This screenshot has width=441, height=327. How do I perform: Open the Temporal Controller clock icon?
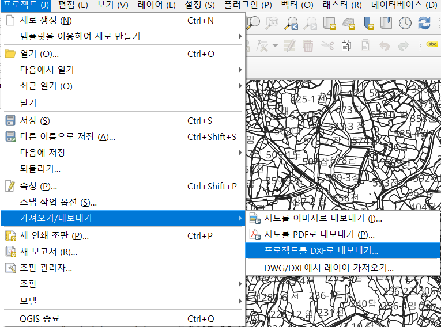click(405, 23)
